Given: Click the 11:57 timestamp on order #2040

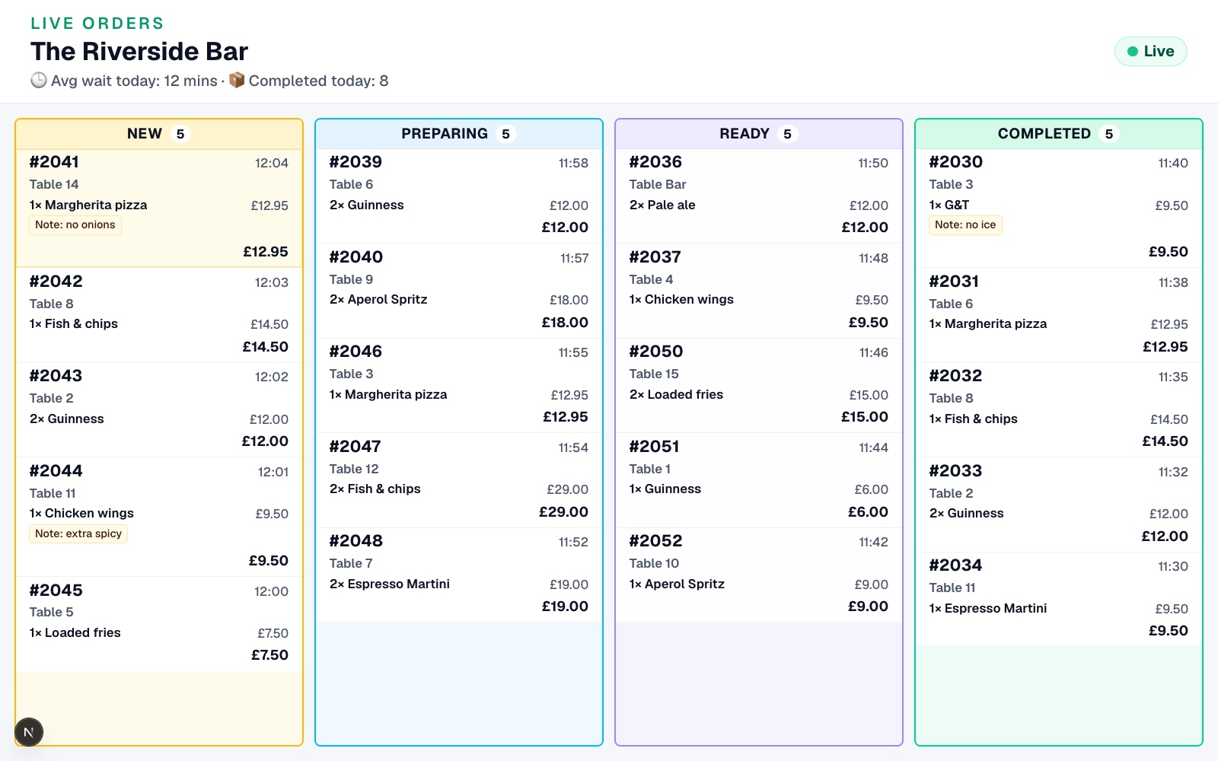Looking at the screenshot, I should click(575, 258).
